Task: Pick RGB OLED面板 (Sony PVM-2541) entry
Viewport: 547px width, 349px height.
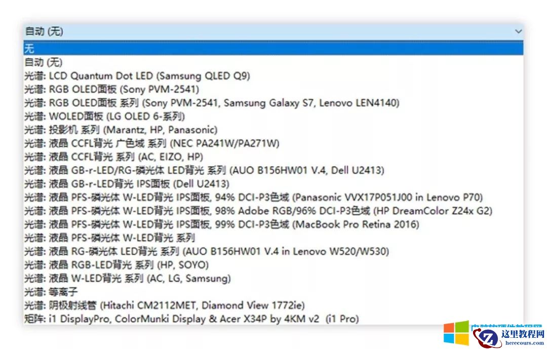Action: [273, 89]
